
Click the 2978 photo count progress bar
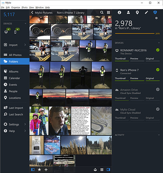click(135, 33)
